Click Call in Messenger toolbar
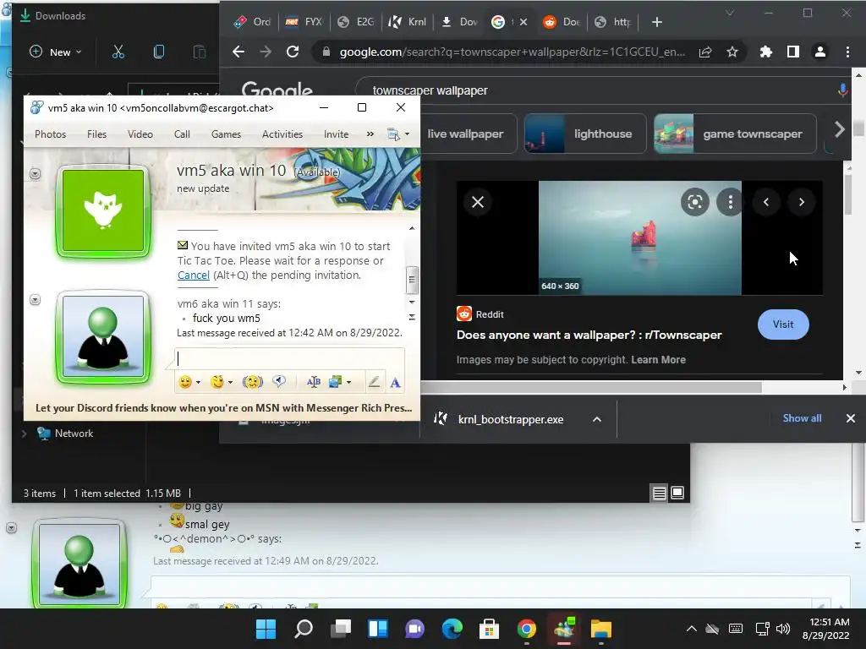Viewport: 866px width, 649px height. [182, 134]
